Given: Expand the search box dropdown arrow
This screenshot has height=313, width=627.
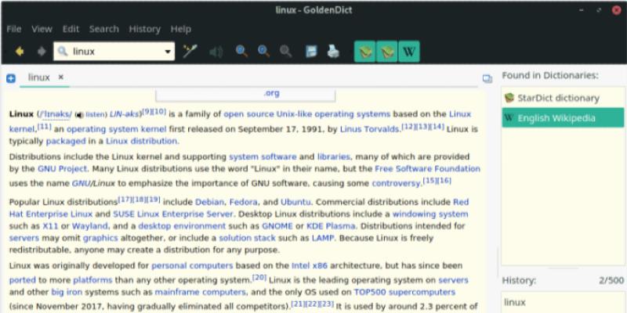Looking at the screenshot, I should tap(167, 52).
